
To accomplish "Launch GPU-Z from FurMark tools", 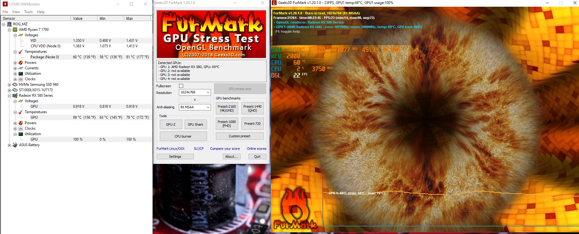I will coord(171,124).
